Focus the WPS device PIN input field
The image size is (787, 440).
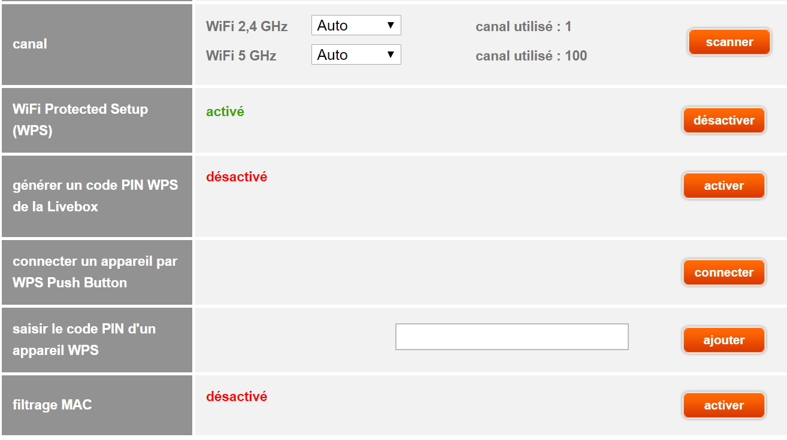[511, 336]
